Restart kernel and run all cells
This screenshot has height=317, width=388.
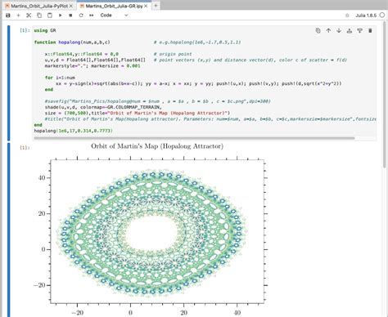92,16
